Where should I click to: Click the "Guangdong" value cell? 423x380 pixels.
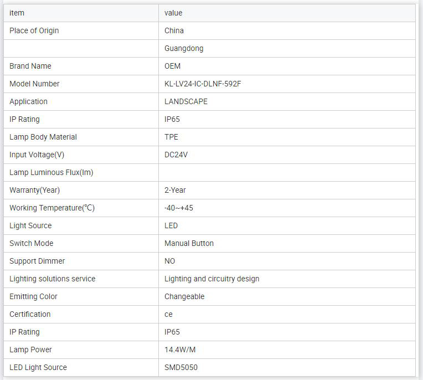click(184, 48)
